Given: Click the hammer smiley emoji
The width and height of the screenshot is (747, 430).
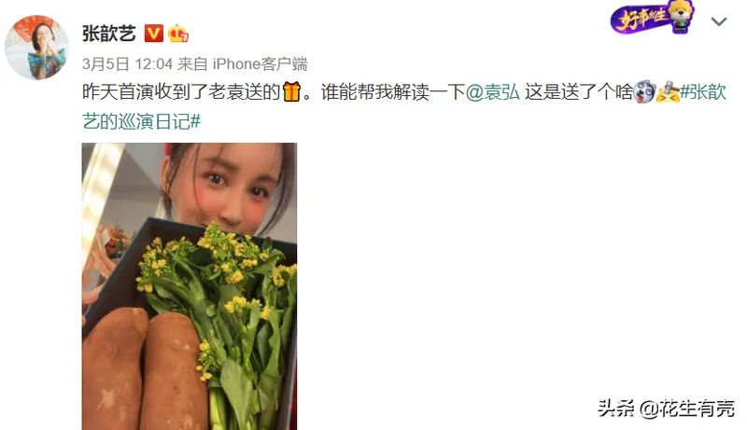Looking at the screenshot, I should click(668, 91).
